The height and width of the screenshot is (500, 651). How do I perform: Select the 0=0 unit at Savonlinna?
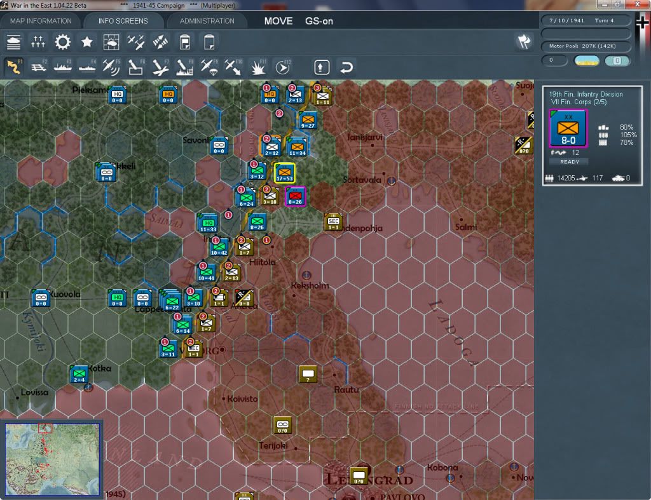coord(219,146)
